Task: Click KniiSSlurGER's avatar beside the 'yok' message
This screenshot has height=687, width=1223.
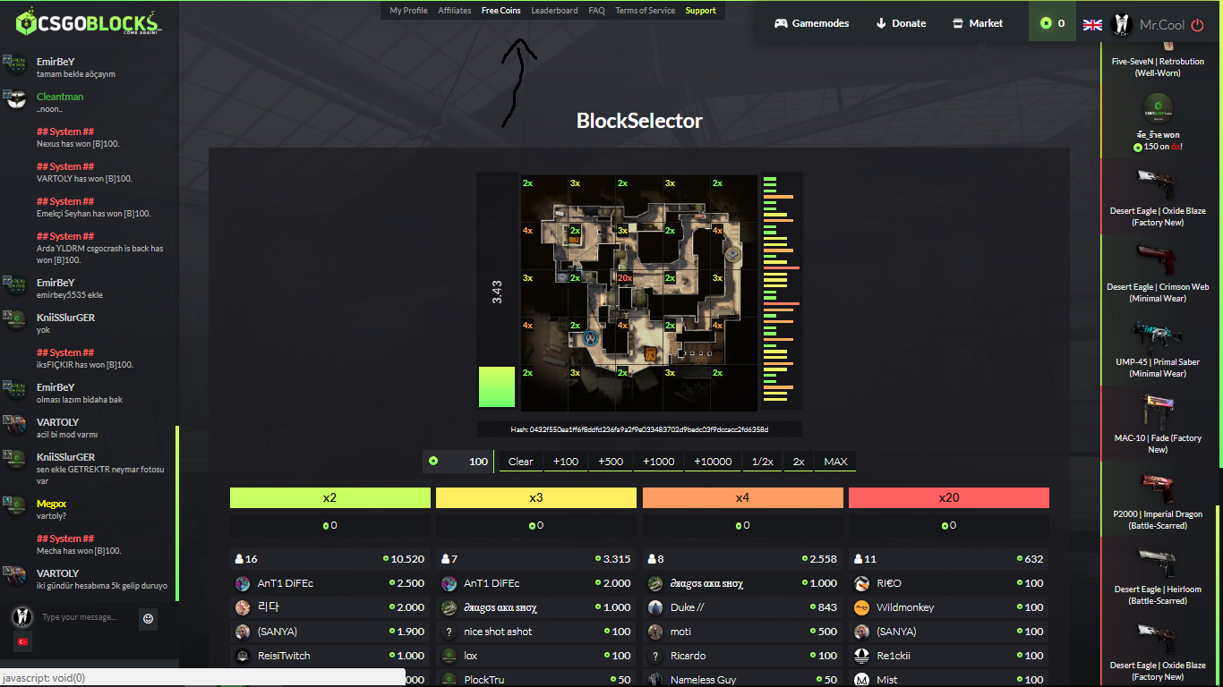Action: click(16, 321)
